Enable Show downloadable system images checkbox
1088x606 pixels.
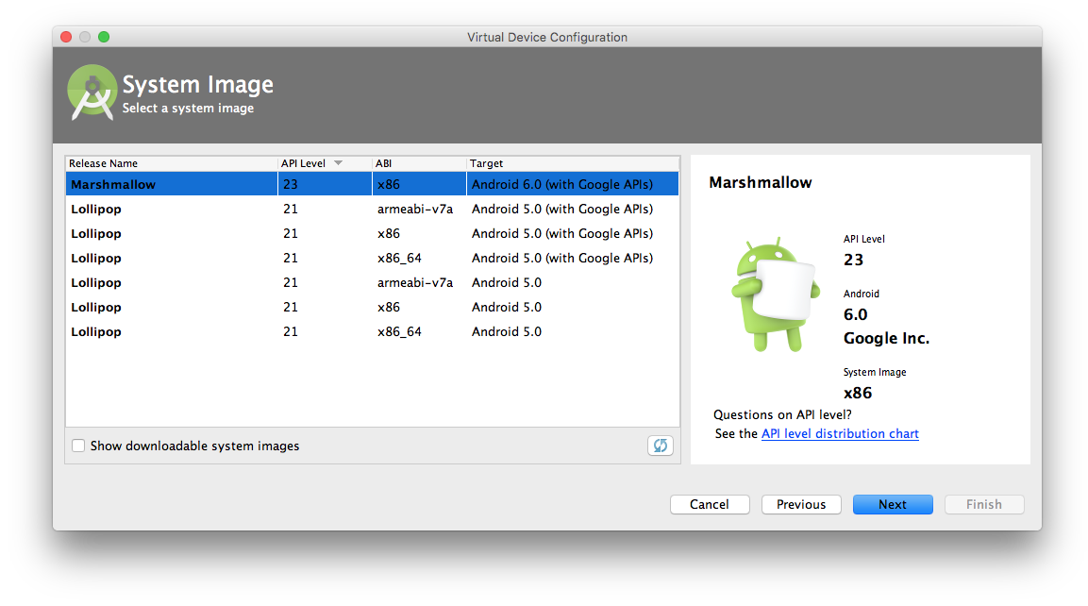(x=78, y=446)
